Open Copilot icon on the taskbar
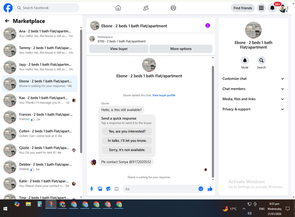This screenshot has width=295, height=217. point(17,205)
